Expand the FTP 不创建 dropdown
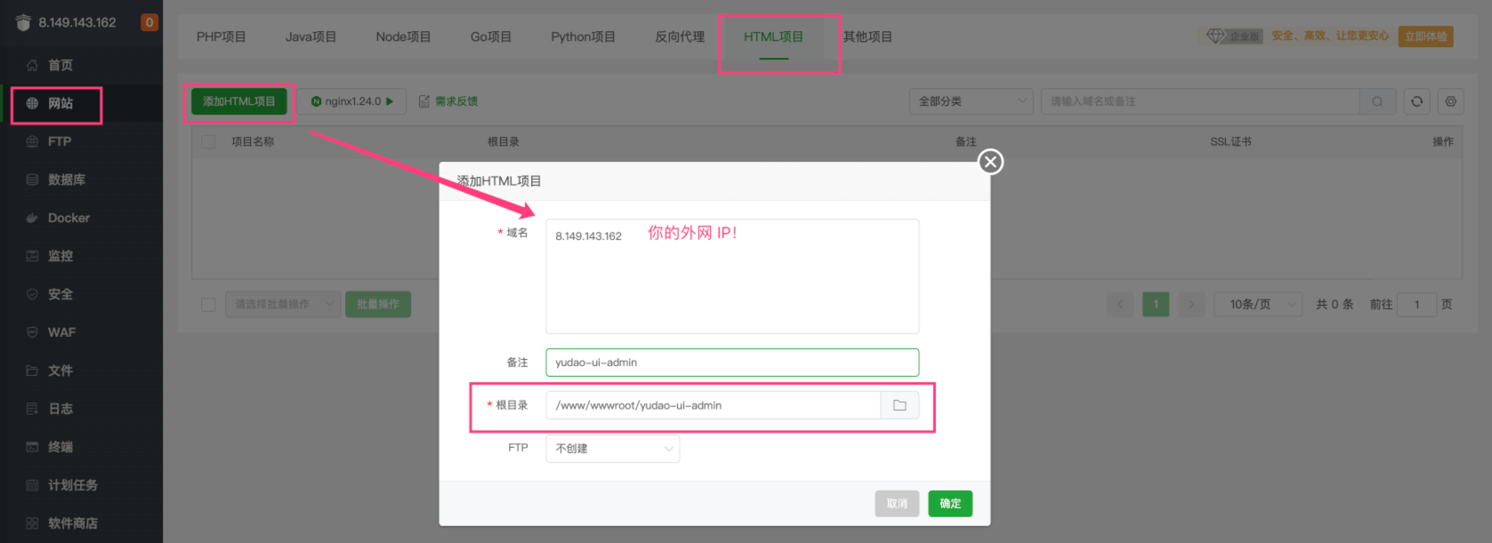Viewport: 1492px width, 543px height. (612, 449)
